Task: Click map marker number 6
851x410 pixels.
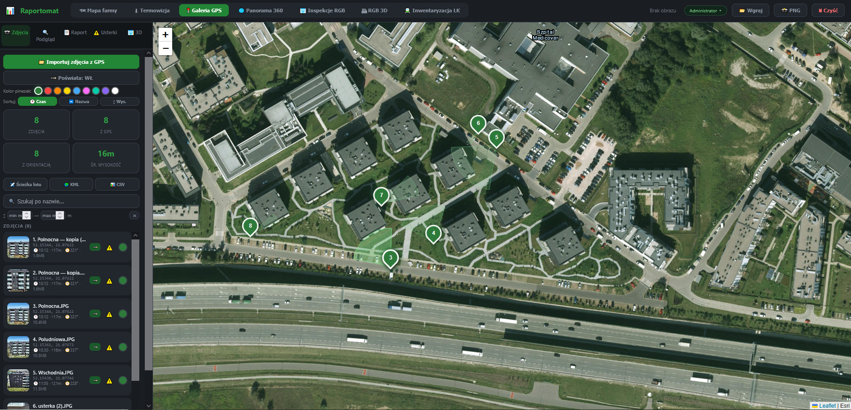Action: tap(478, 124)
